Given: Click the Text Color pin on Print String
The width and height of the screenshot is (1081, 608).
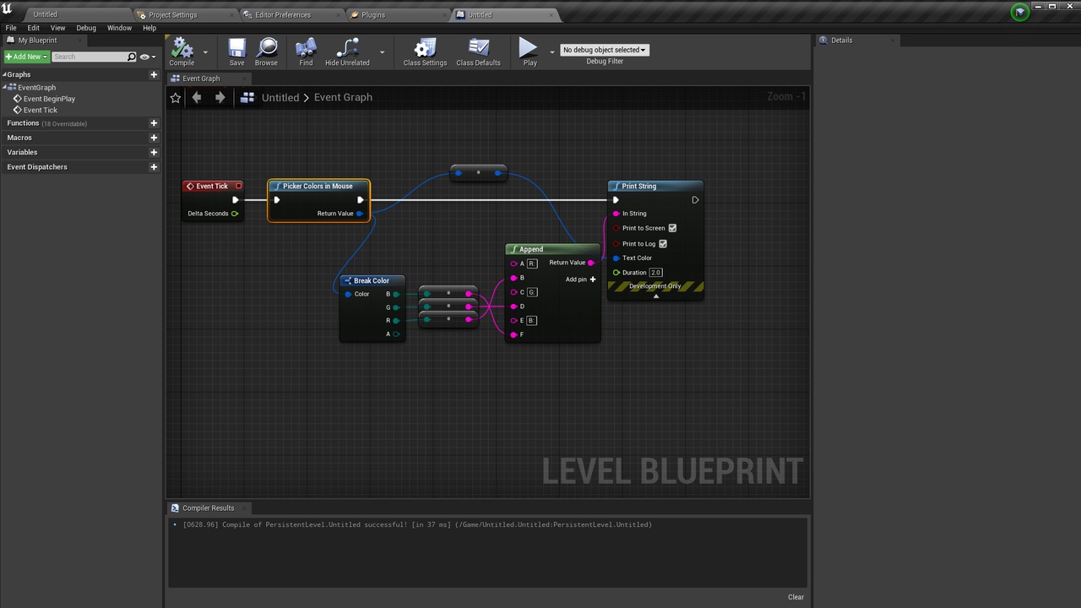Looking at the screenshot, I should click(617, 258).
